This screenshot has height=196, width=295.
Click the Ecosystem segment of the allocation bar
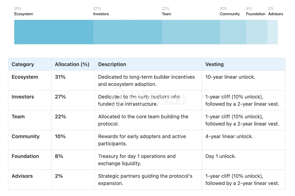tap(54, 32)
